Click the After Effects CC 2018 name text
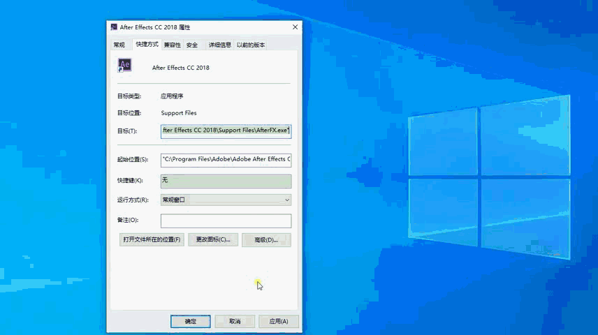The height and width of the screenshot is (335, 598). pyautogui.click(x=180, y=68)
